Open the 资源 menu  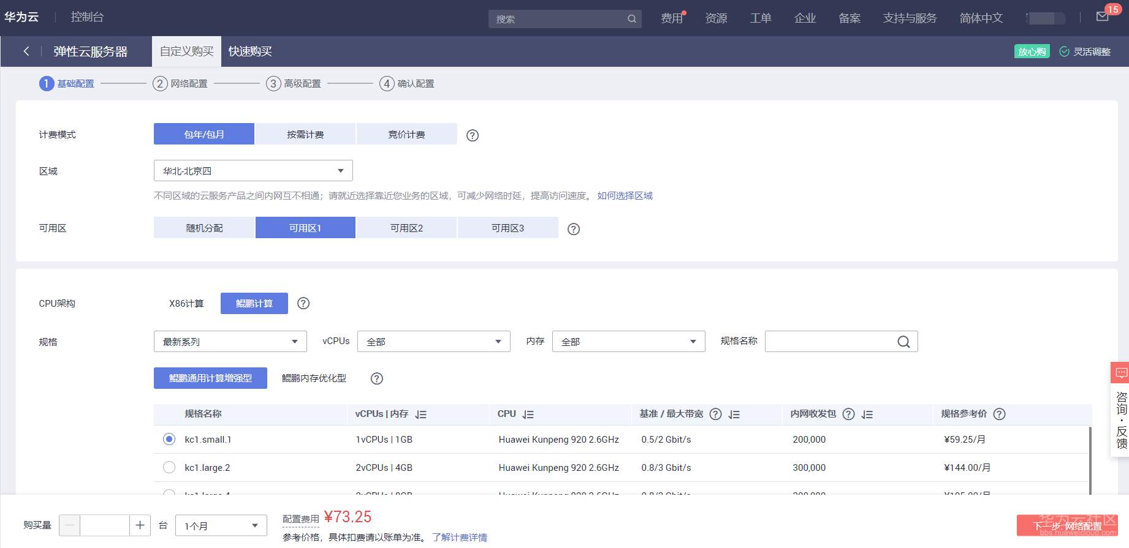pos(716,18)
